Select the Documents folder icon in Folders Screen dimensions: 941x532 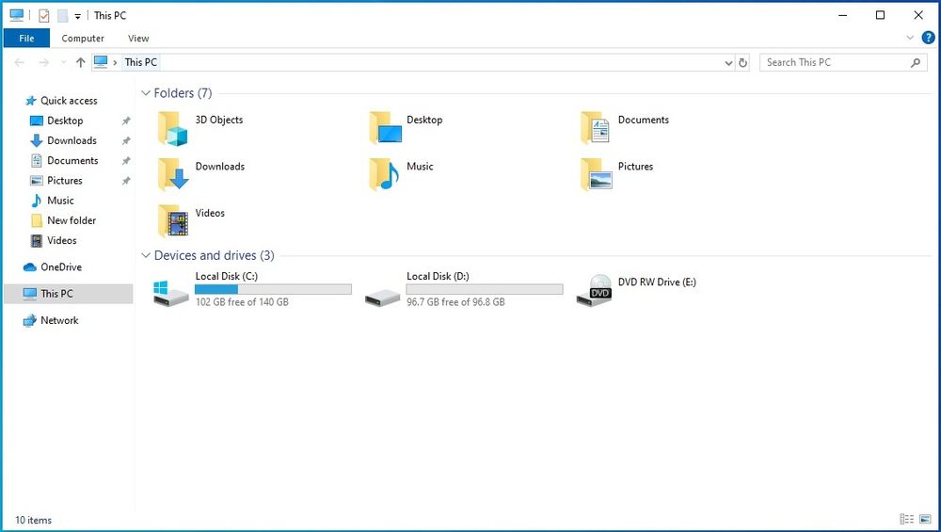596,128
